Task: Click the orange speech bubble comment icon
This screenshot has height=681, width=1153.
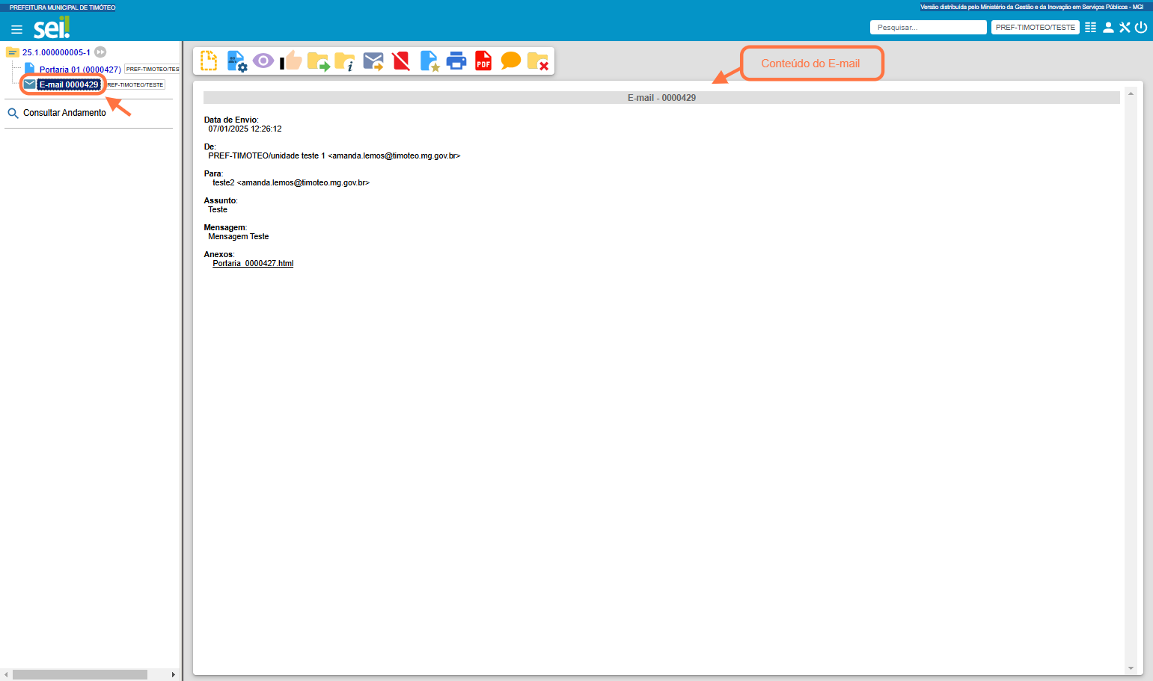Action: pos(511,61)
